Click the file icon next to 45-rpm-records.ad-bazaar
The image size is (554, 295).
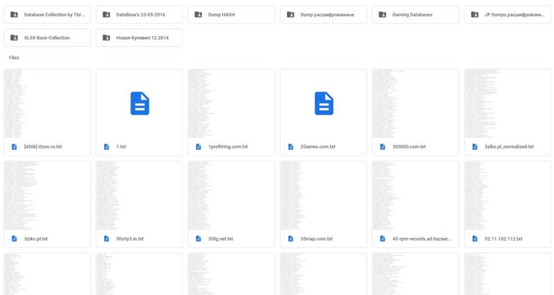[x=382, y=239]
